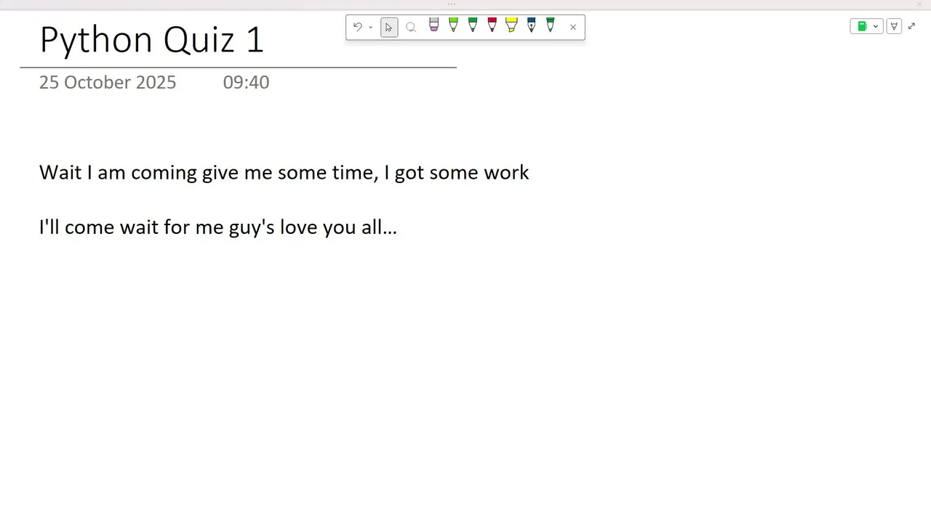Click the 09:40 time stamp
The height and width of the screenshot is (523, 931).
pos(246,82)
